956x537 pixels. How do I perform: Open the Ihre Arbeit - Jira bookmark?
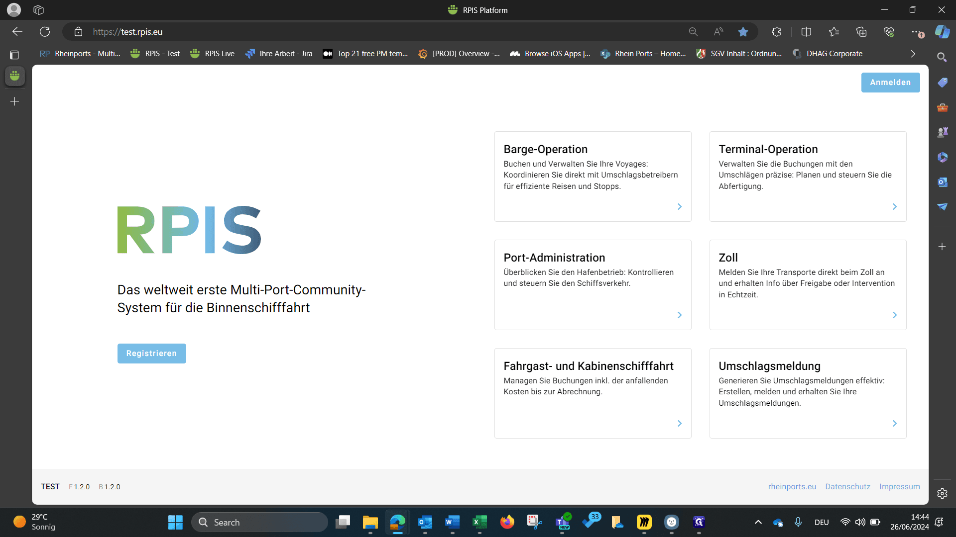(x=278, y=54)
